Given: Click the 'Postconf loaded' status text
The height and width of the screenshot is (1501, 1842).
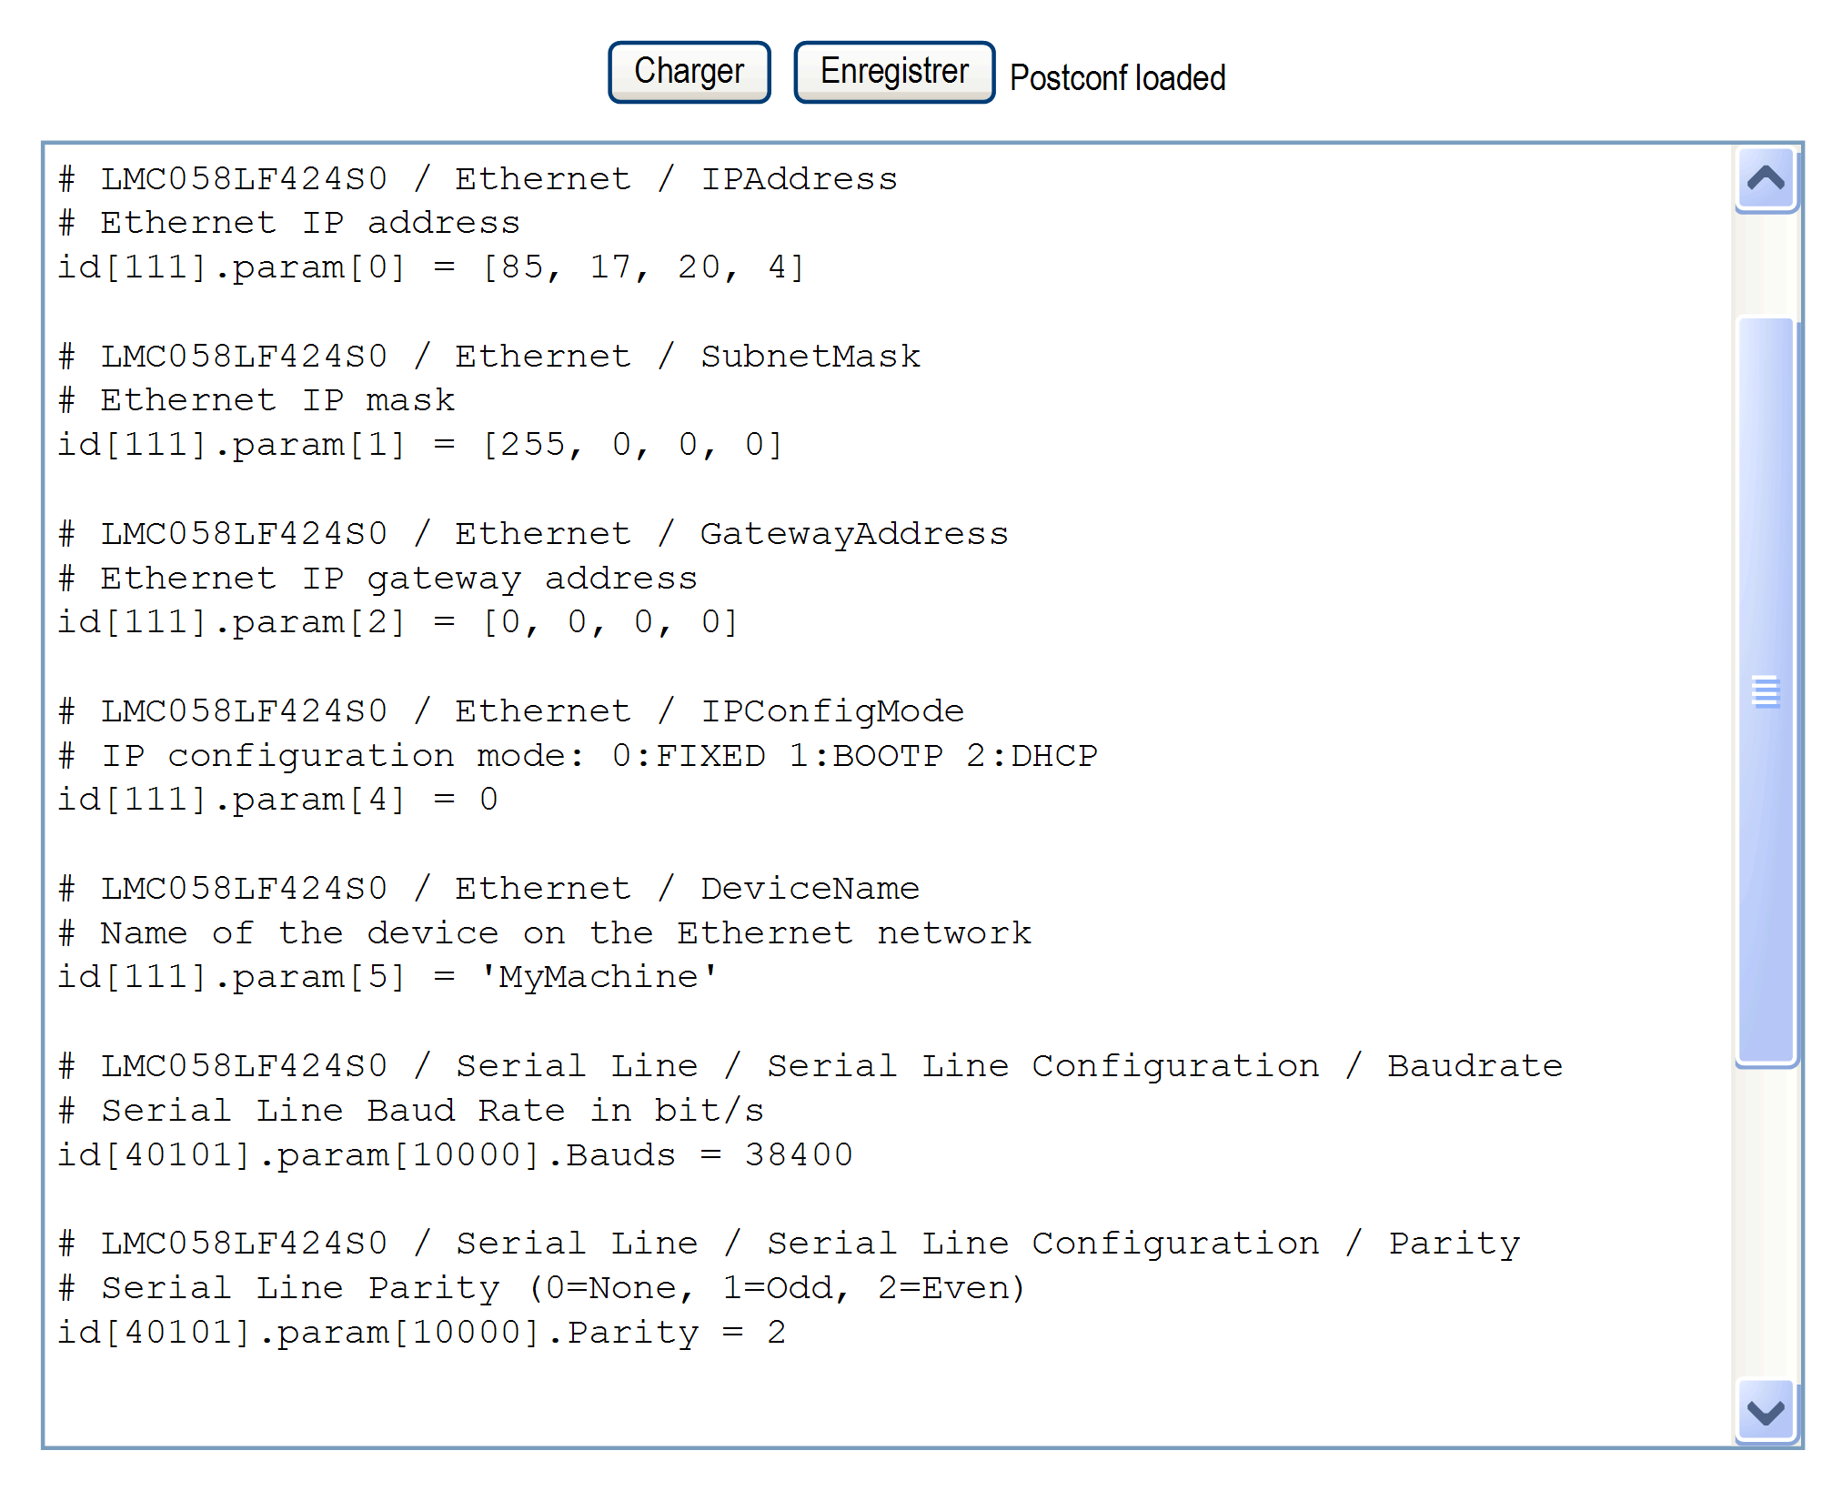Looking at the screenshot, I should click(x=1117, y=78).
